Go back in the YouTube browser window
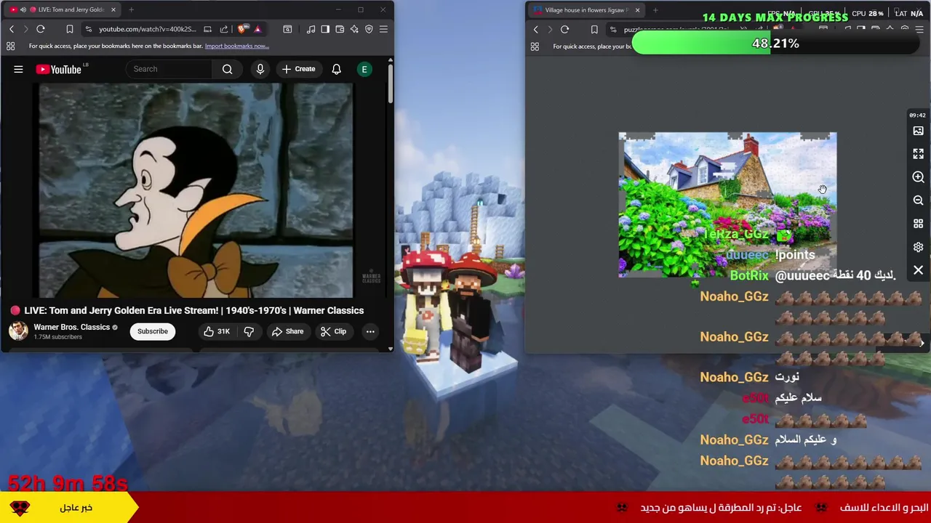This screenshot has height=523, width=931. point(12,29)
